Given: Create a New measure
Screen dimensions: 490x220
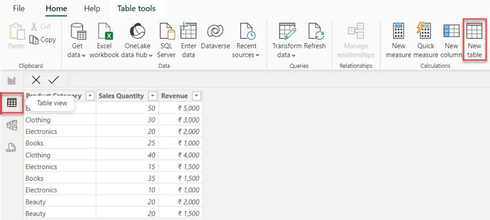Looking at the screenshot, I should point(399,41).
